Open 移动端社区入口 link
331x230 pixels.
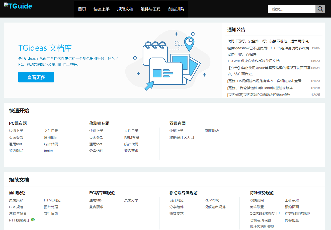[182, 138]
